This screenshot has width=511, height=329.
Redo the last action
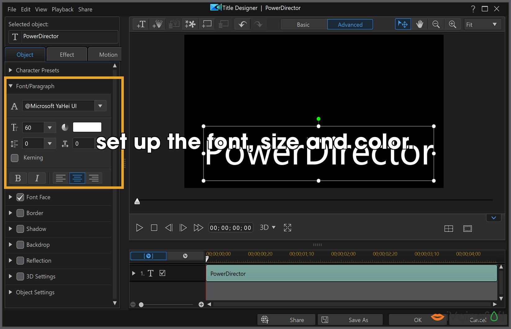tap(258, 24)
